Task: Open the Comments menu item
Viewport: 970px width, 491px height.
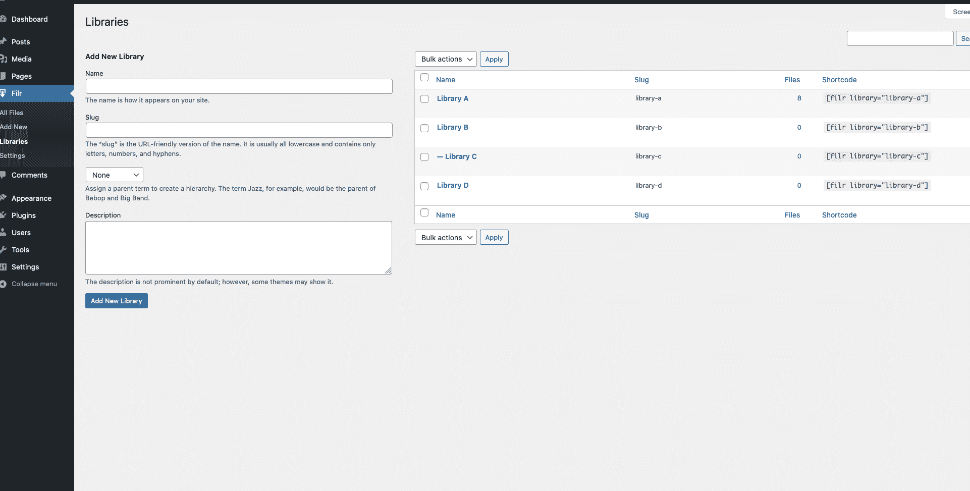Action: (29, 175)
